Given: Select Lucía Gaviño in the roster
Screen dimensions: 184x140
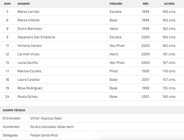Looking at the screenshot, I should pos(28,63).
